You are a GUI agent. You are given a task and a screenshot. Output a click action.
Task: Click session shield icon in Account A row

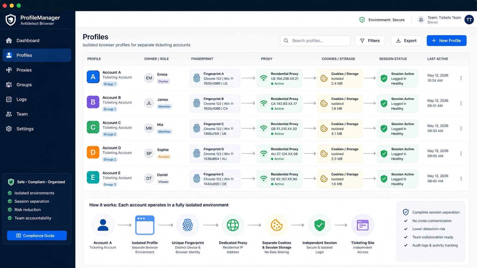(x=384, y=78)
